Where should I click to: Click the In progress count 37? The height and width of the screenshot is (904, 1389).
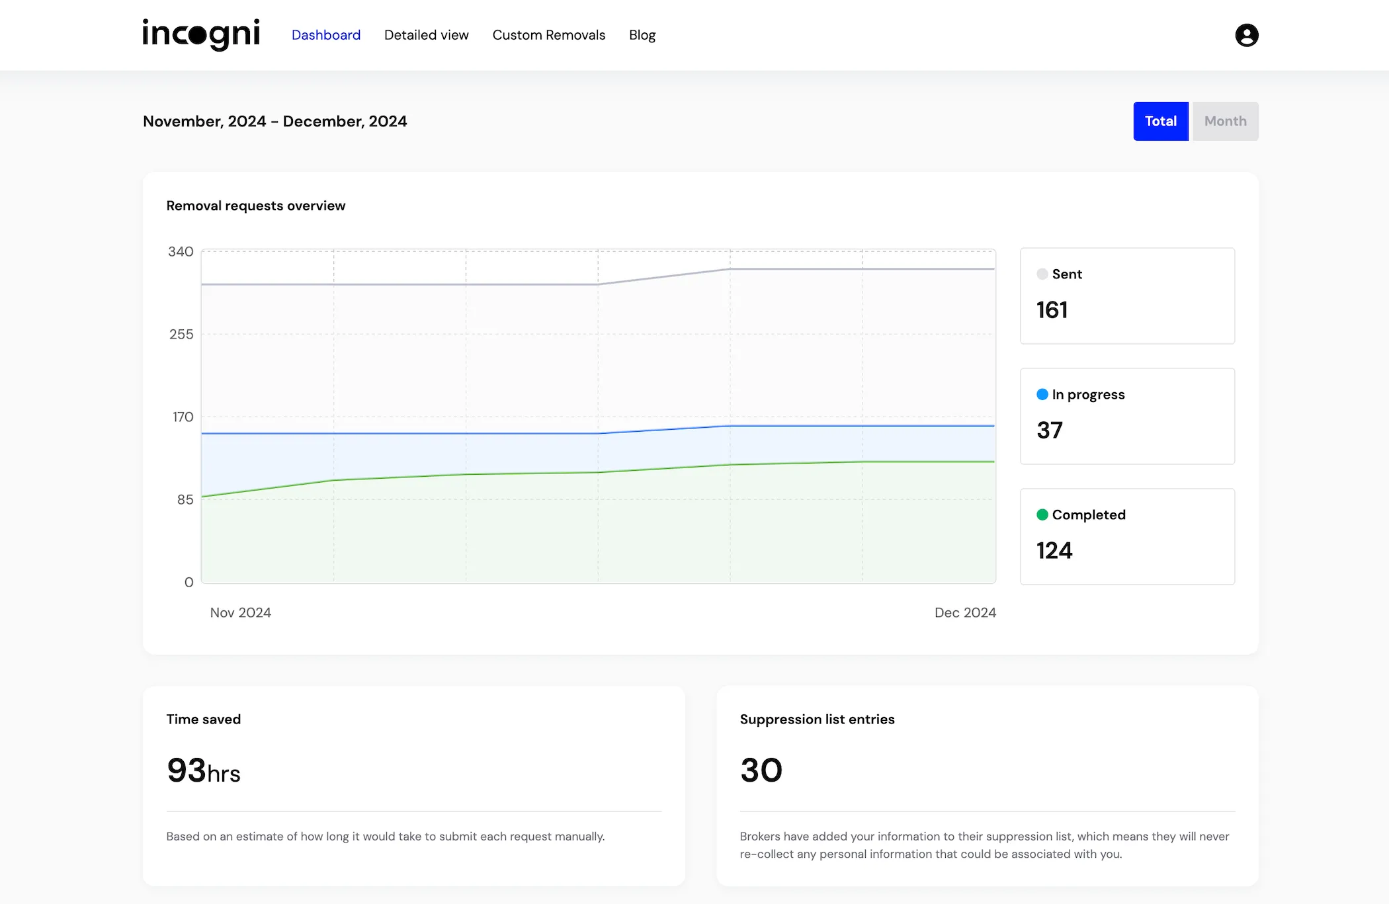(x=1050, y=430)
